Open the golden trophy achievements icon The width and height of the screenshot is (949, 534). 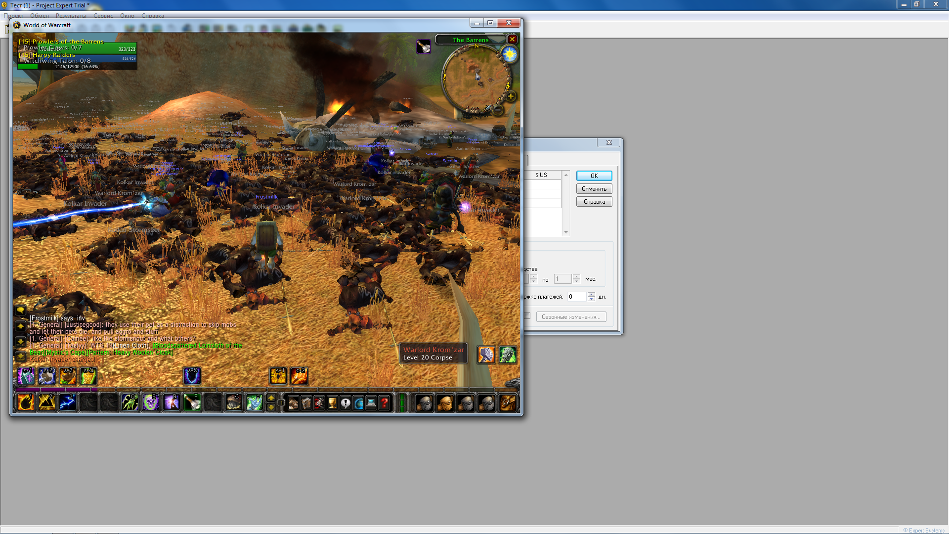[x=332, y=403]
